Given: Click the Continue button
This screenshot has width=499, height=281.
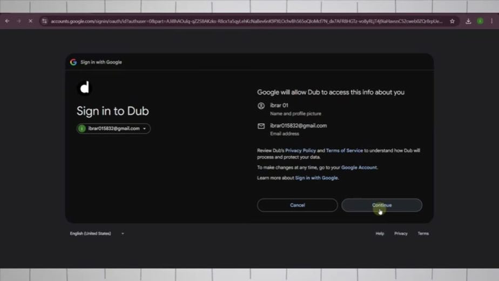Looking at the screenshot, I should click(382, 205).
